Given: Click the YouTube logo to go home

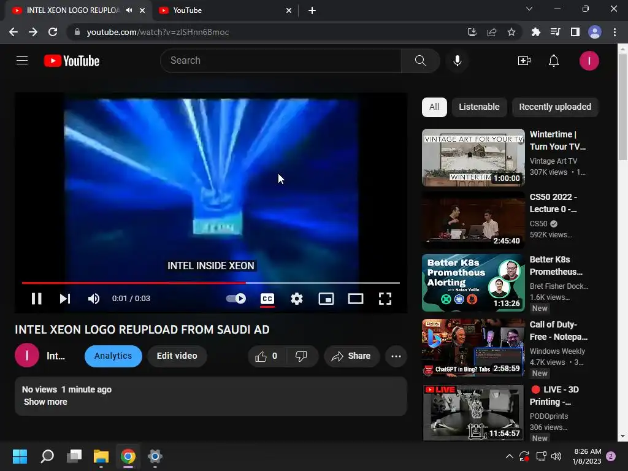Looking at the screenshot, I should (x=72, y=61).
